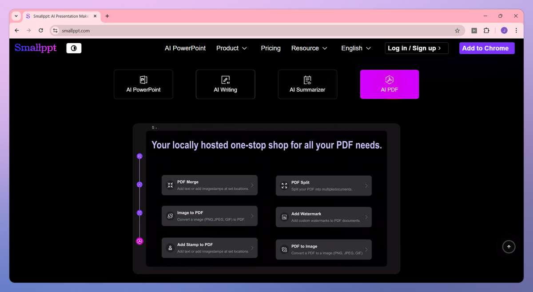Open Add Watermark via its arrow
533x292 pixels.
[x=366, y=217]
